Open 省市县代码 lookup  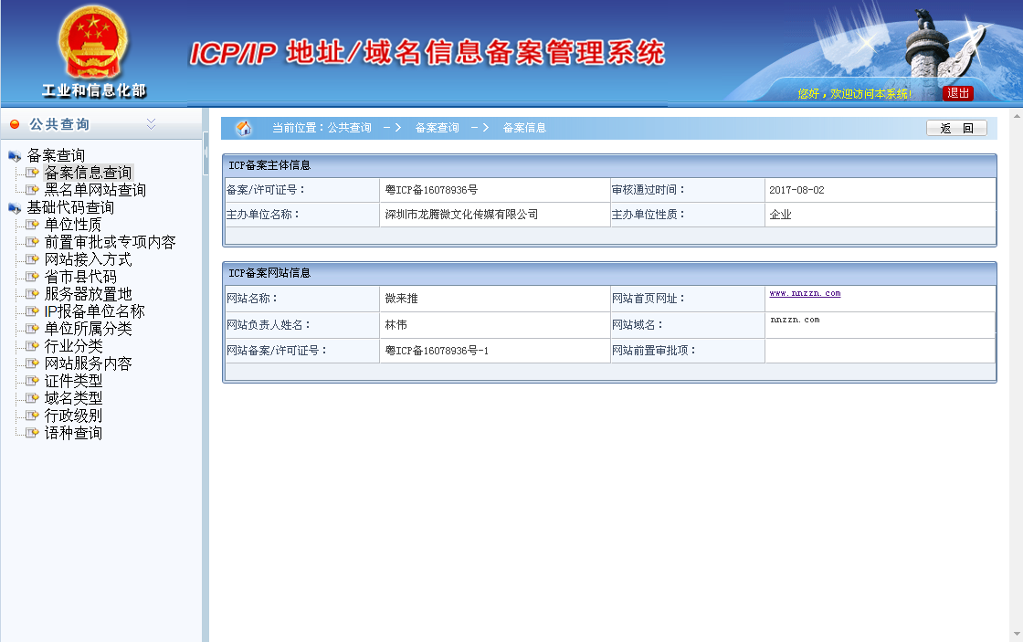click(80, 277)
